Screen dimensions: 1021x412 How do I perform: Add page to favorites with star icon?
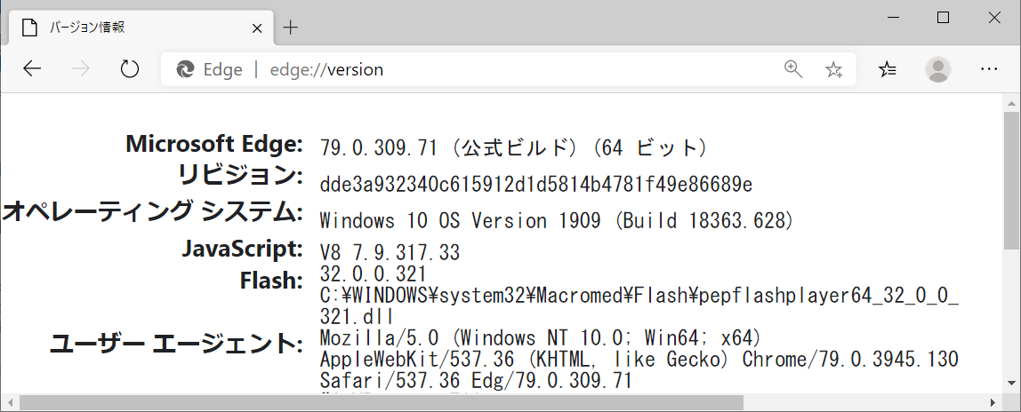tap(833, 69)
